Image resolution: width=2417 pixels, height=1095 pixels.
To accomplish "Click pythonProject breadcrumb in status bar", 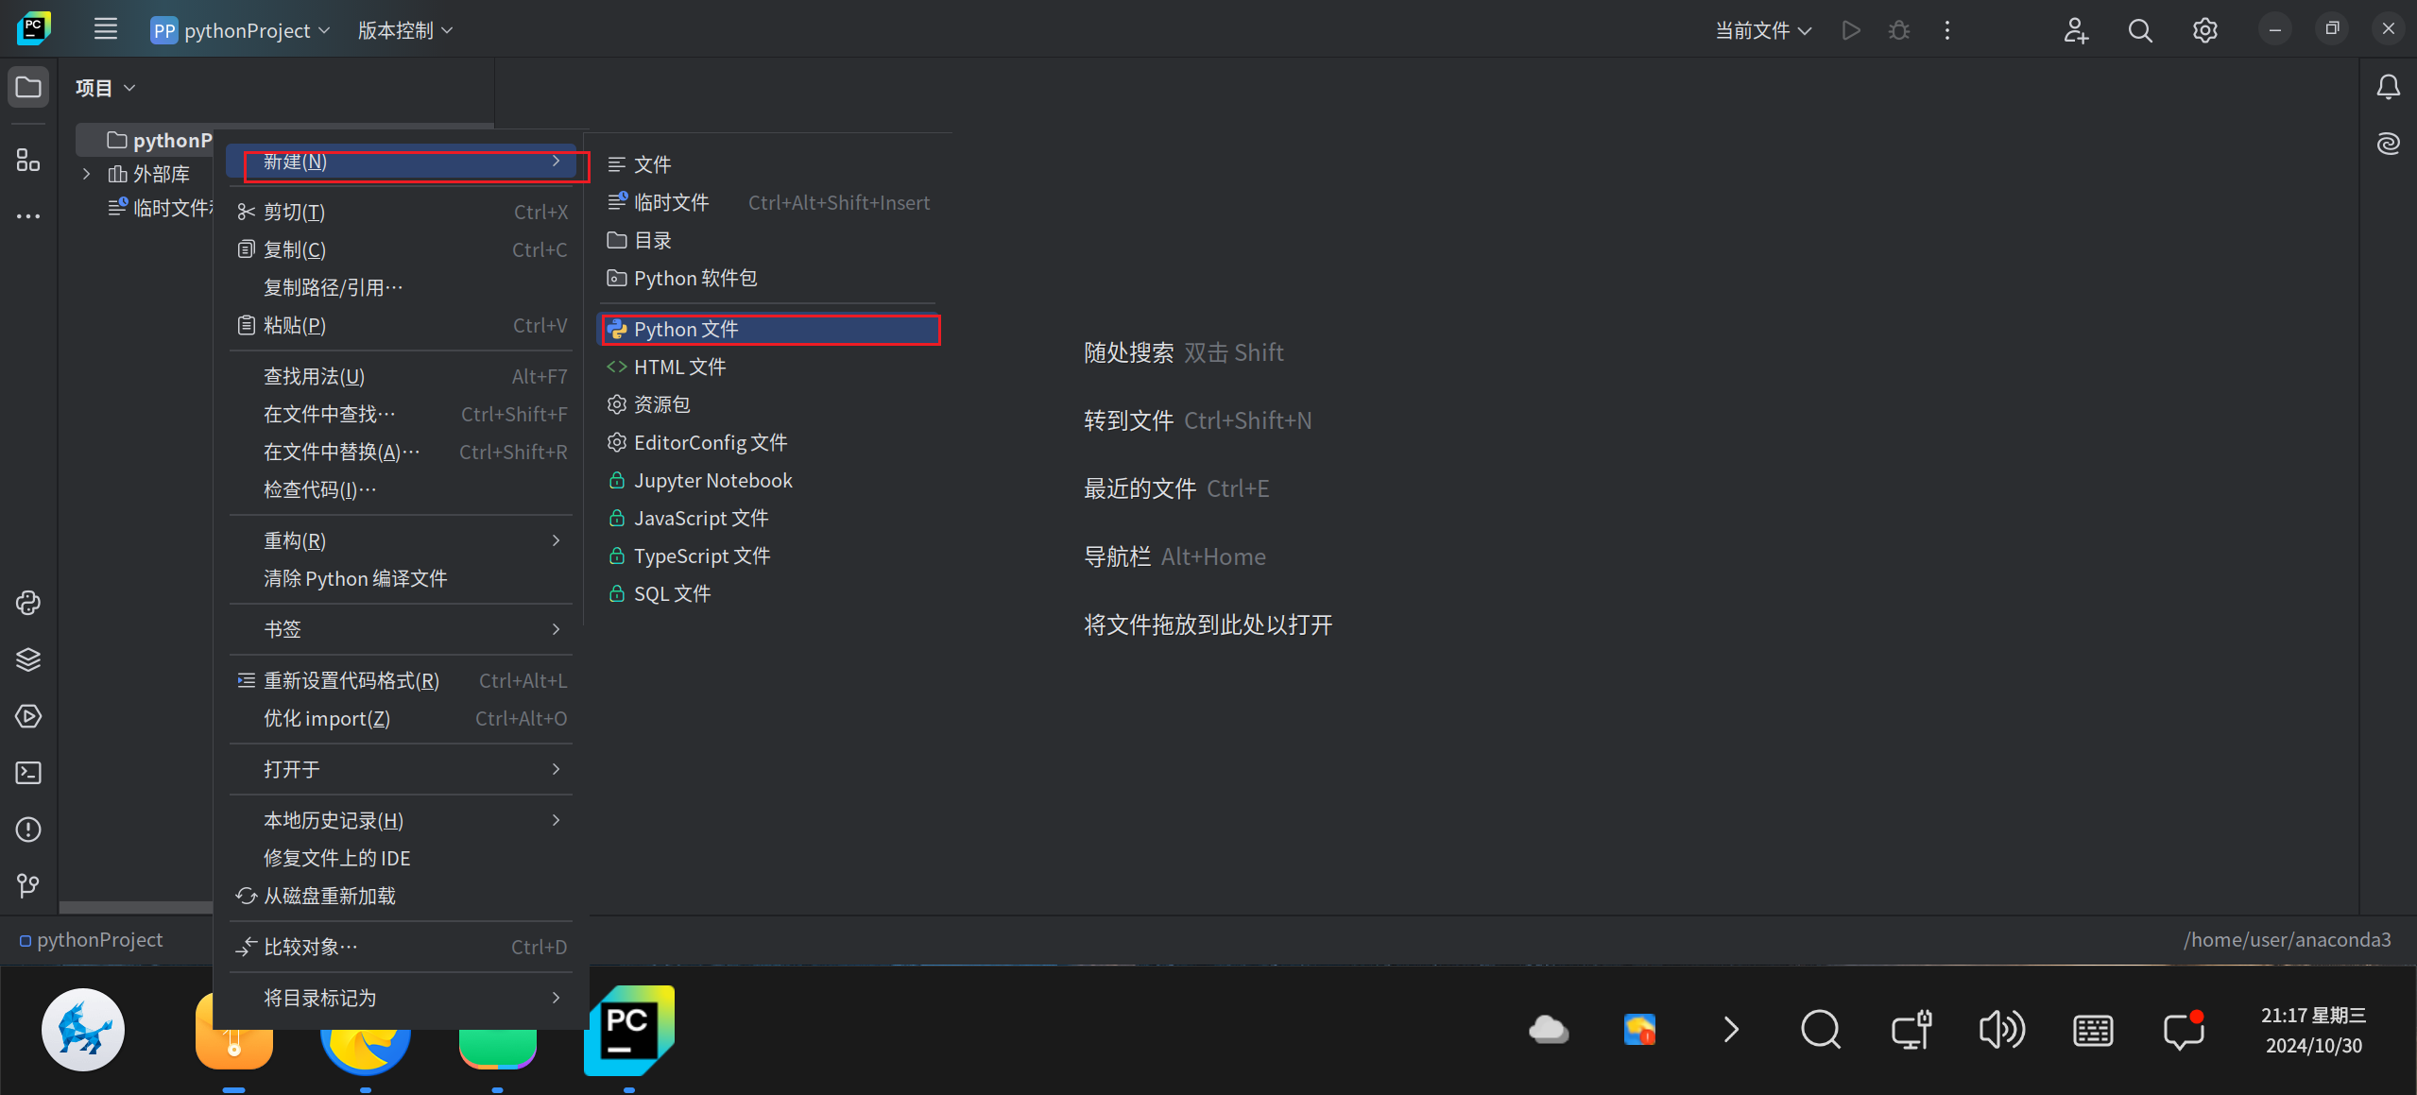I will [92, 940].
